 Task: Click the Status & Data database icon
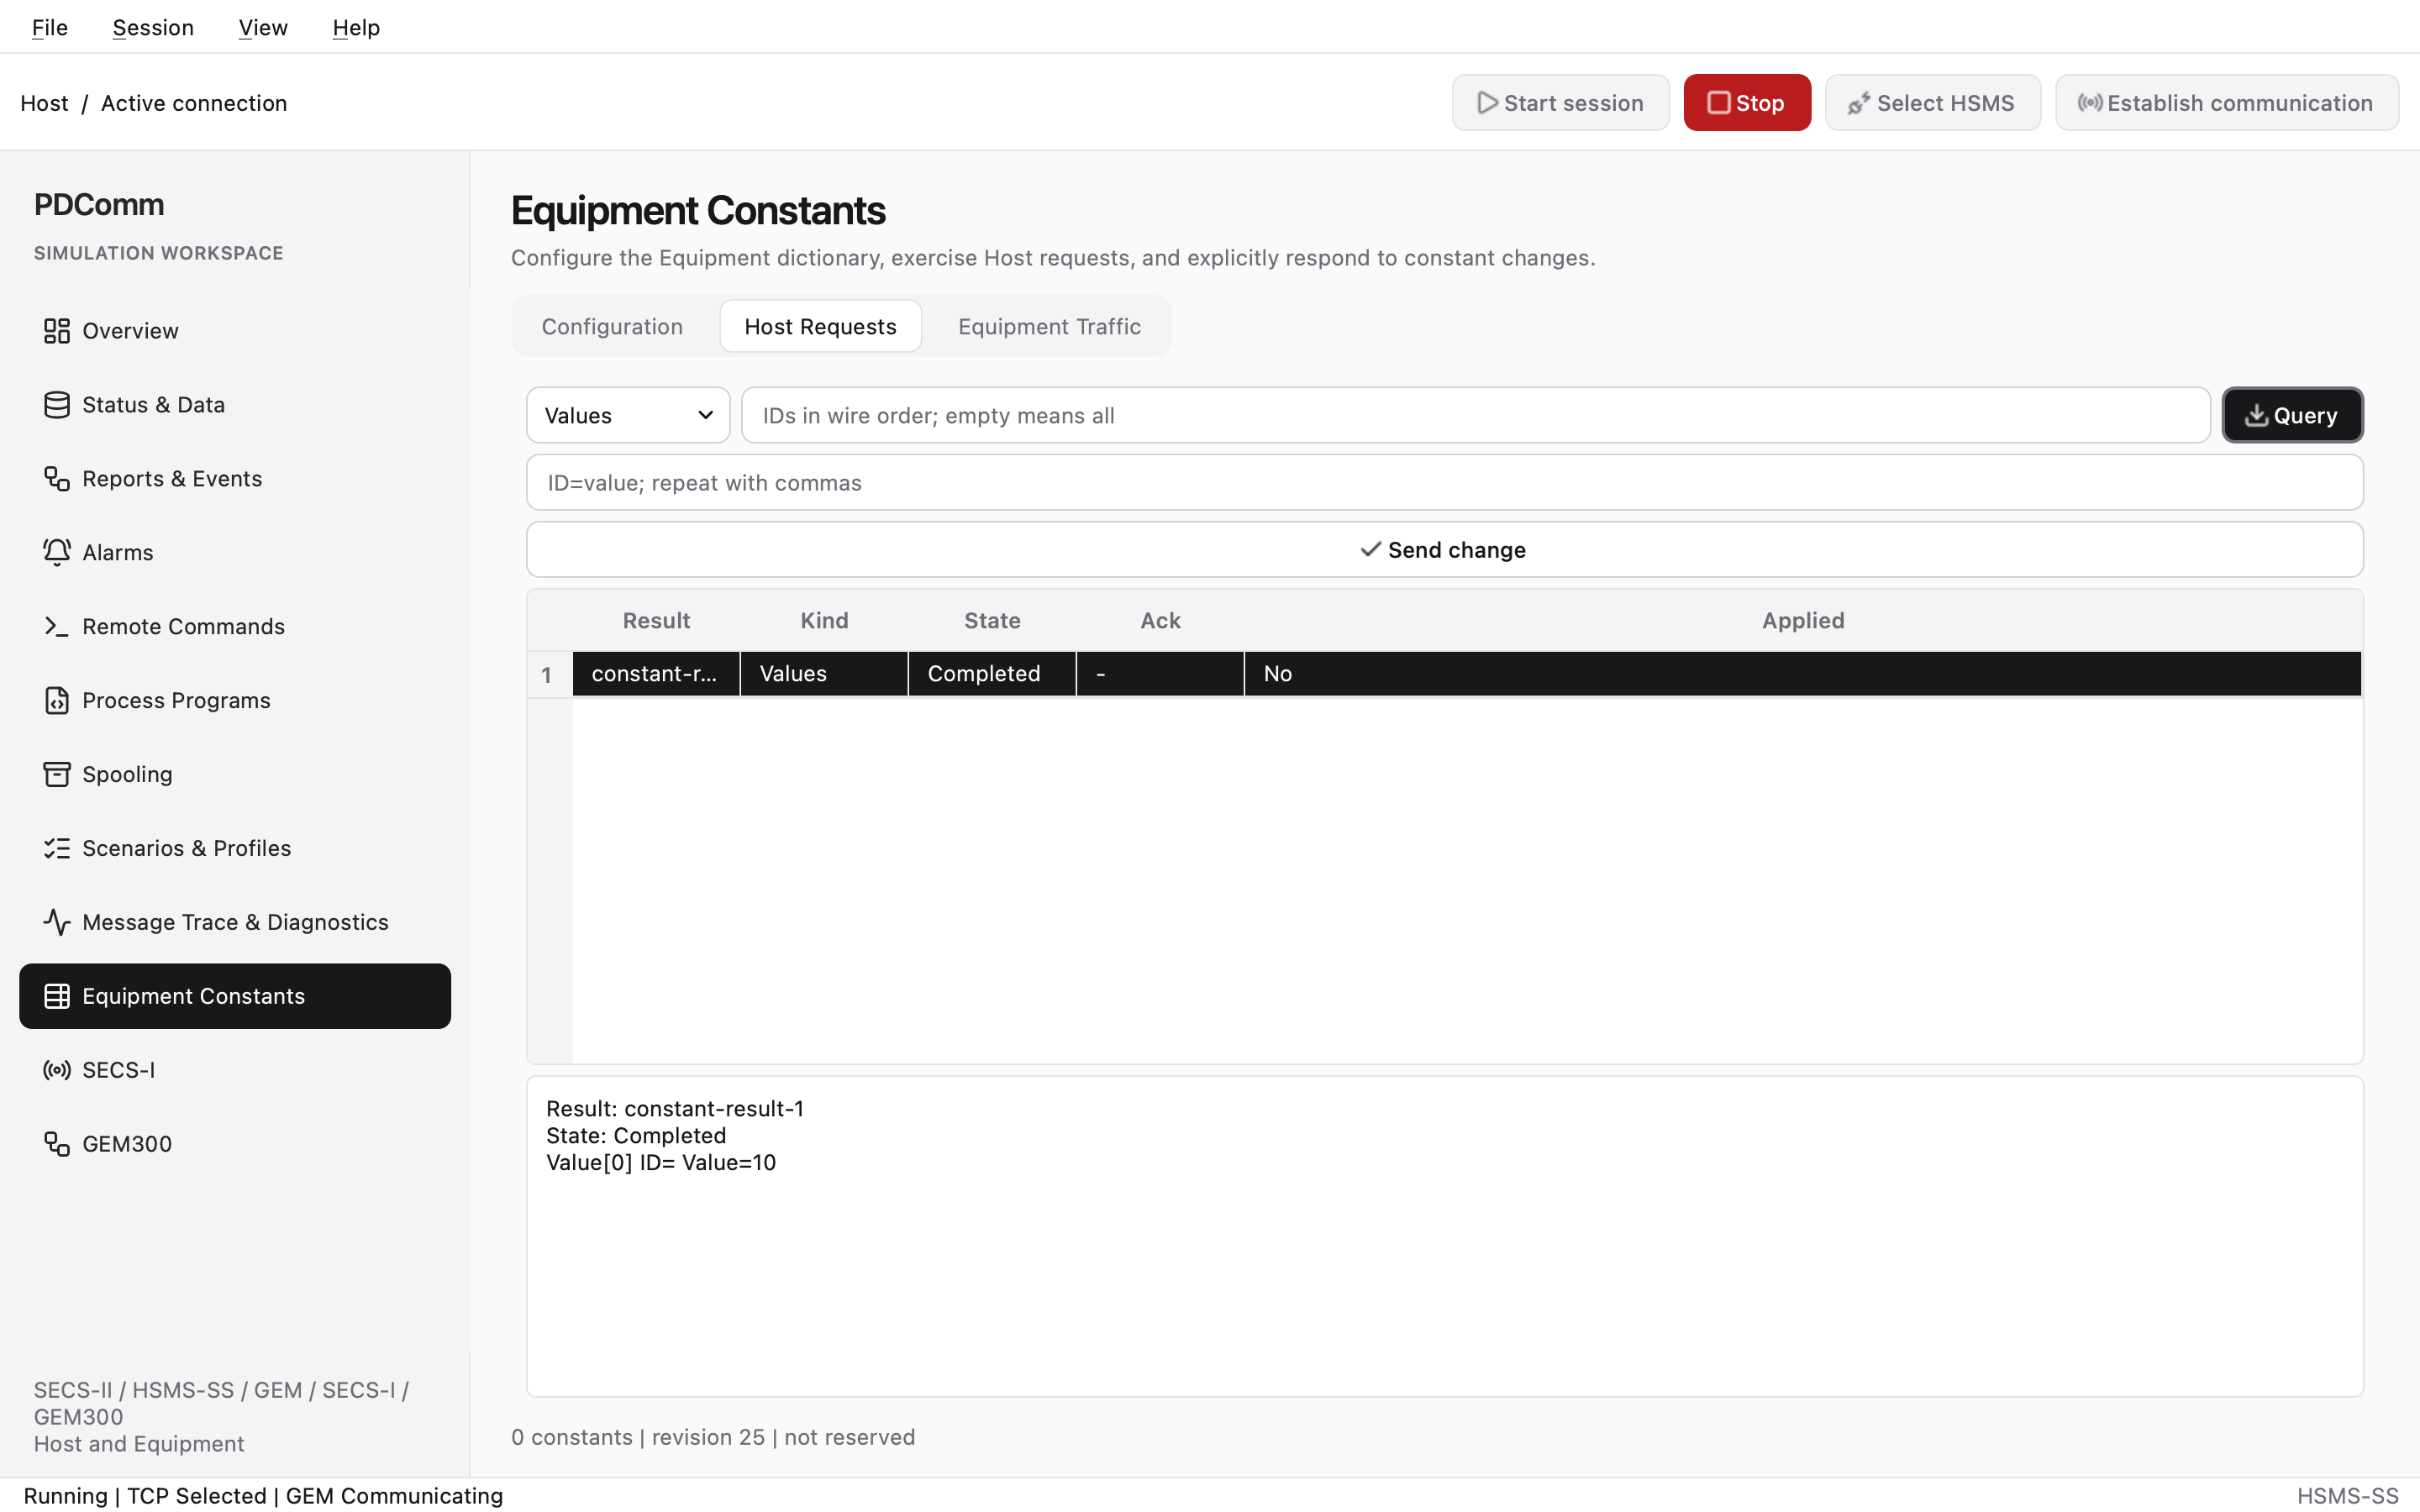[57, 405]
